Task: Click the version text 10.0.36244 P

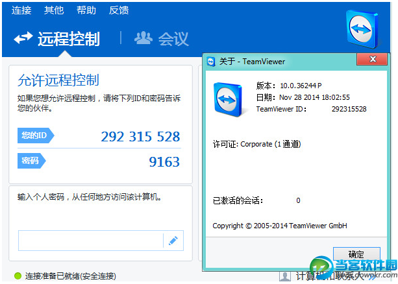Action: (301, 86)
